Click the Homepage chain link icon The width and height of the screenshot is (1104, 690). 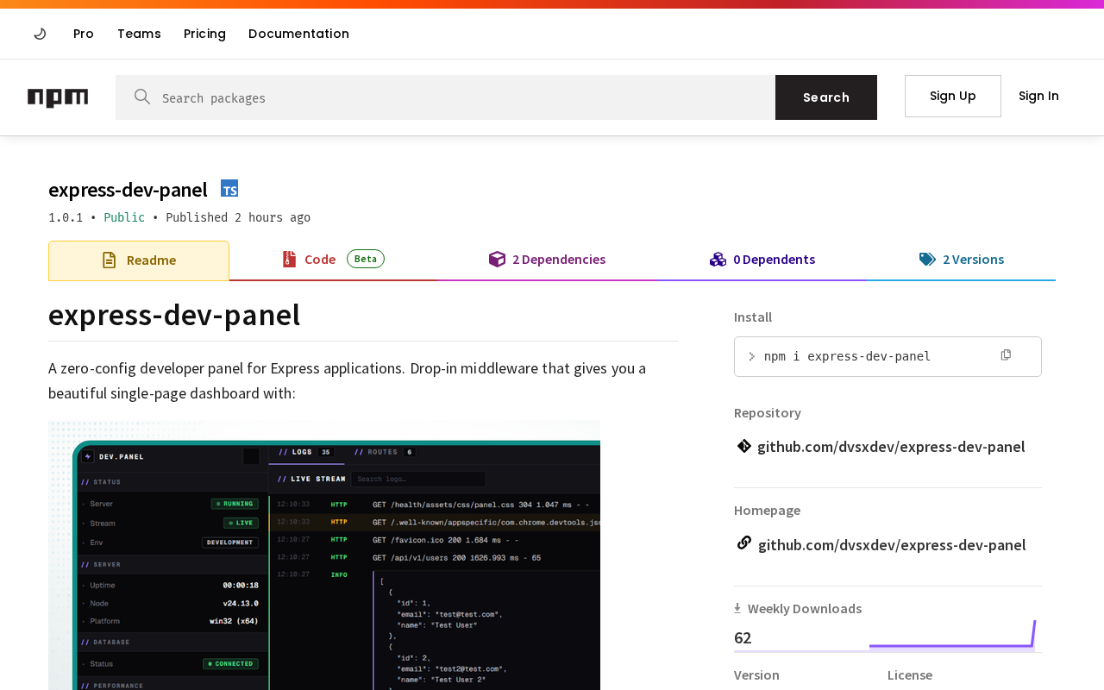click(x=743, y=543)
